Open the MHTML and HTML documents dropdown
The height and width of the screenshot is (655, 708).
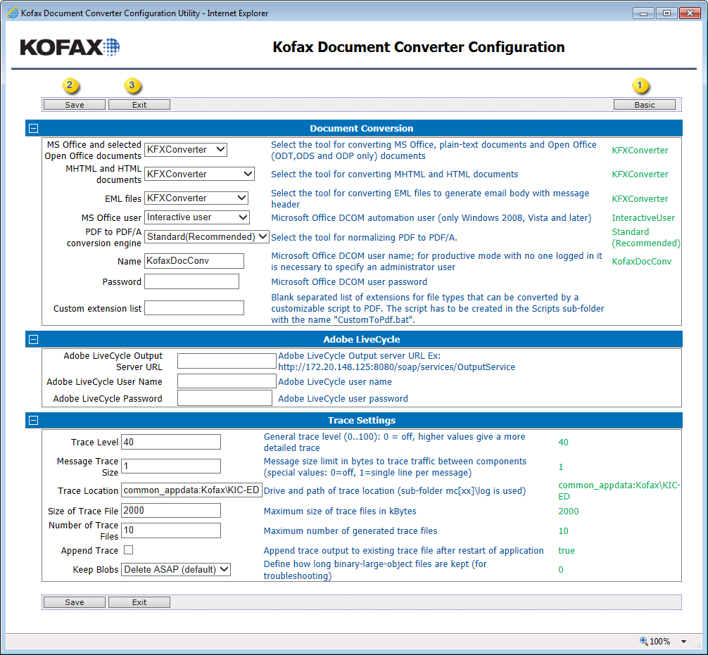[199, 174]
